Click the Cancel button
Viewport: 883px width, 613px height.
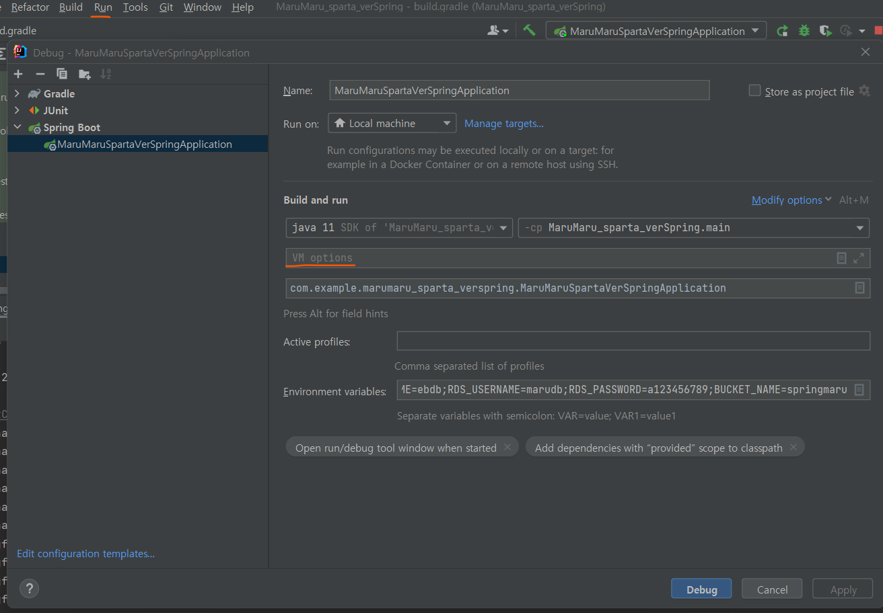[772, 589]
